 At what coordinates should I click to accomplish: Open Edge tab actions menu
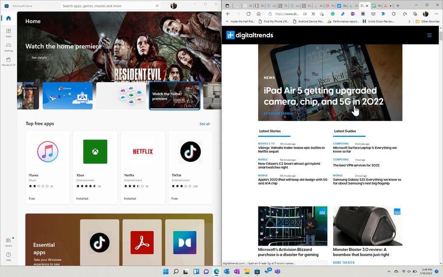[227, 5]
